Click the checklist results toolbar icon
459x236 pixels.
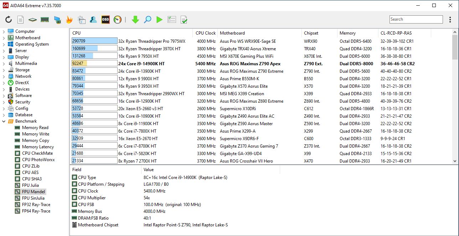171,20
